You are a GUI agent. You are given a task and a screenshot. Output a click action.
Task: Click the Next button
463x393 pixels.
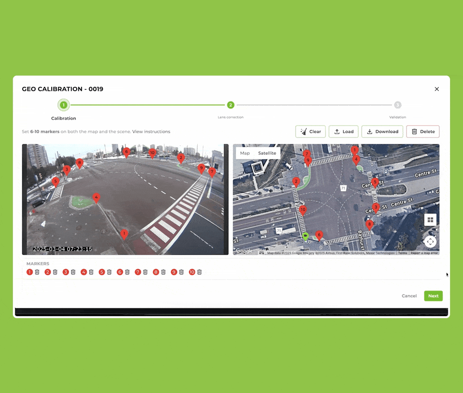[433, 296]
